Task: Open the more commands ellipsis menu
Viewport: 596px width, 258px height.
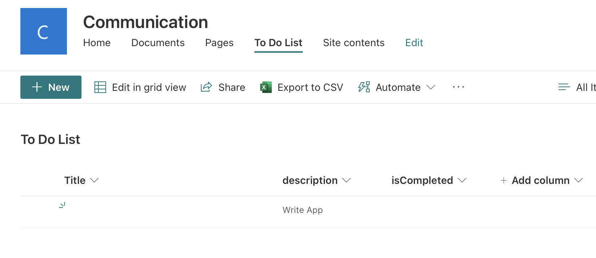Action: 458,87
